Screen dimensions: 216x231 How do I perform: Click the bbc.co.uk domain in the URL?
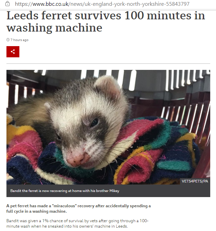pos(57,4)
